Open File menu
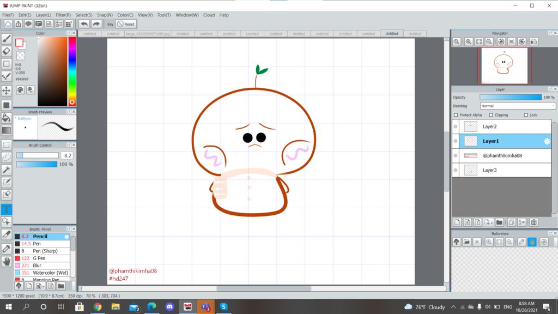The image size is (558, 314). coord(8,15)
